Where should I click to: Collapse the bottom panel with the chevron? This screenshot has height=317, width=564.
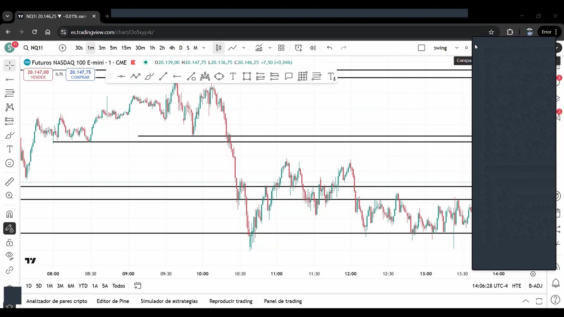(x=526, y=301)
